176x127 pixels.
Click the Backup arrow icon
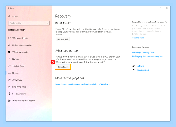(x=9, y=59)
